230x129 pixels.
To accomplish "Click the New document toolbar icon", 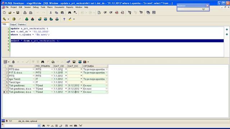I will pyautogui.click(x=4, y=13).
